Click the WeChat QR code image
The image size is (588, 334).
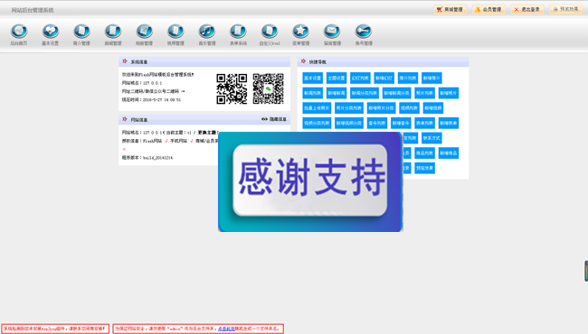coord(268,88)
